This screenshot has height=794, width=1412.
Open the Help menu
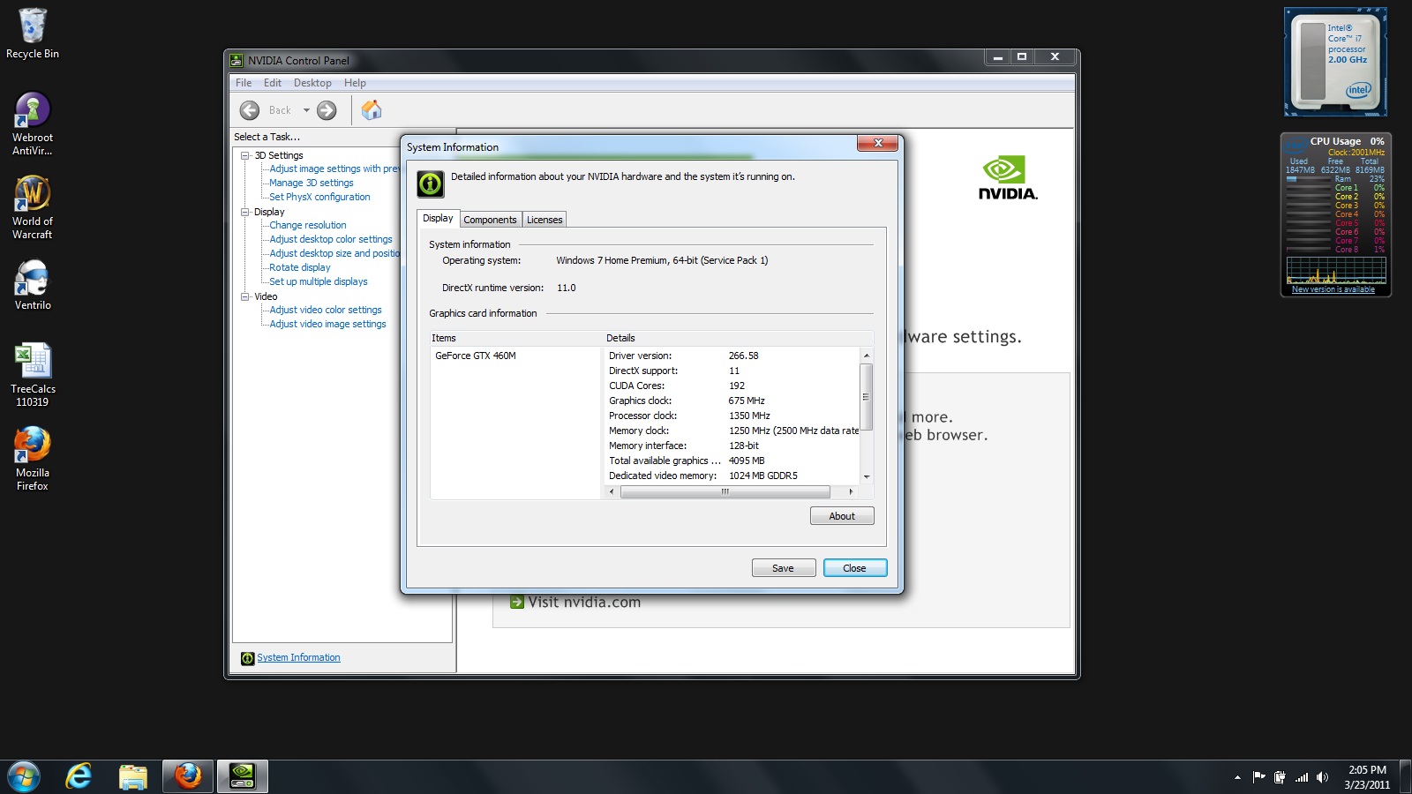coord(355,83)
